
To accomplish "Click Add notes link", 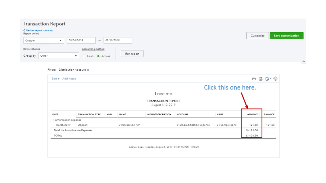I will (69, 78).
